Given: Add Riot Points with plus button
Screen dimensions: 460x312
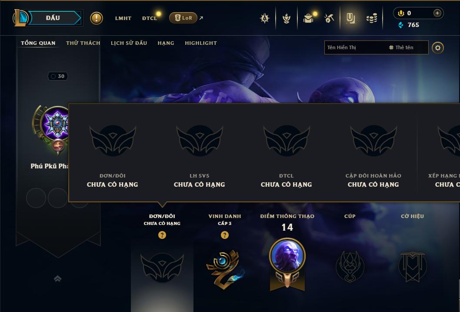Looking at the screenshot, I should tap(437, 13).
